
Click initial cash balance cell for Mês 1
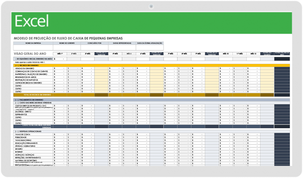tap(61, 59)
